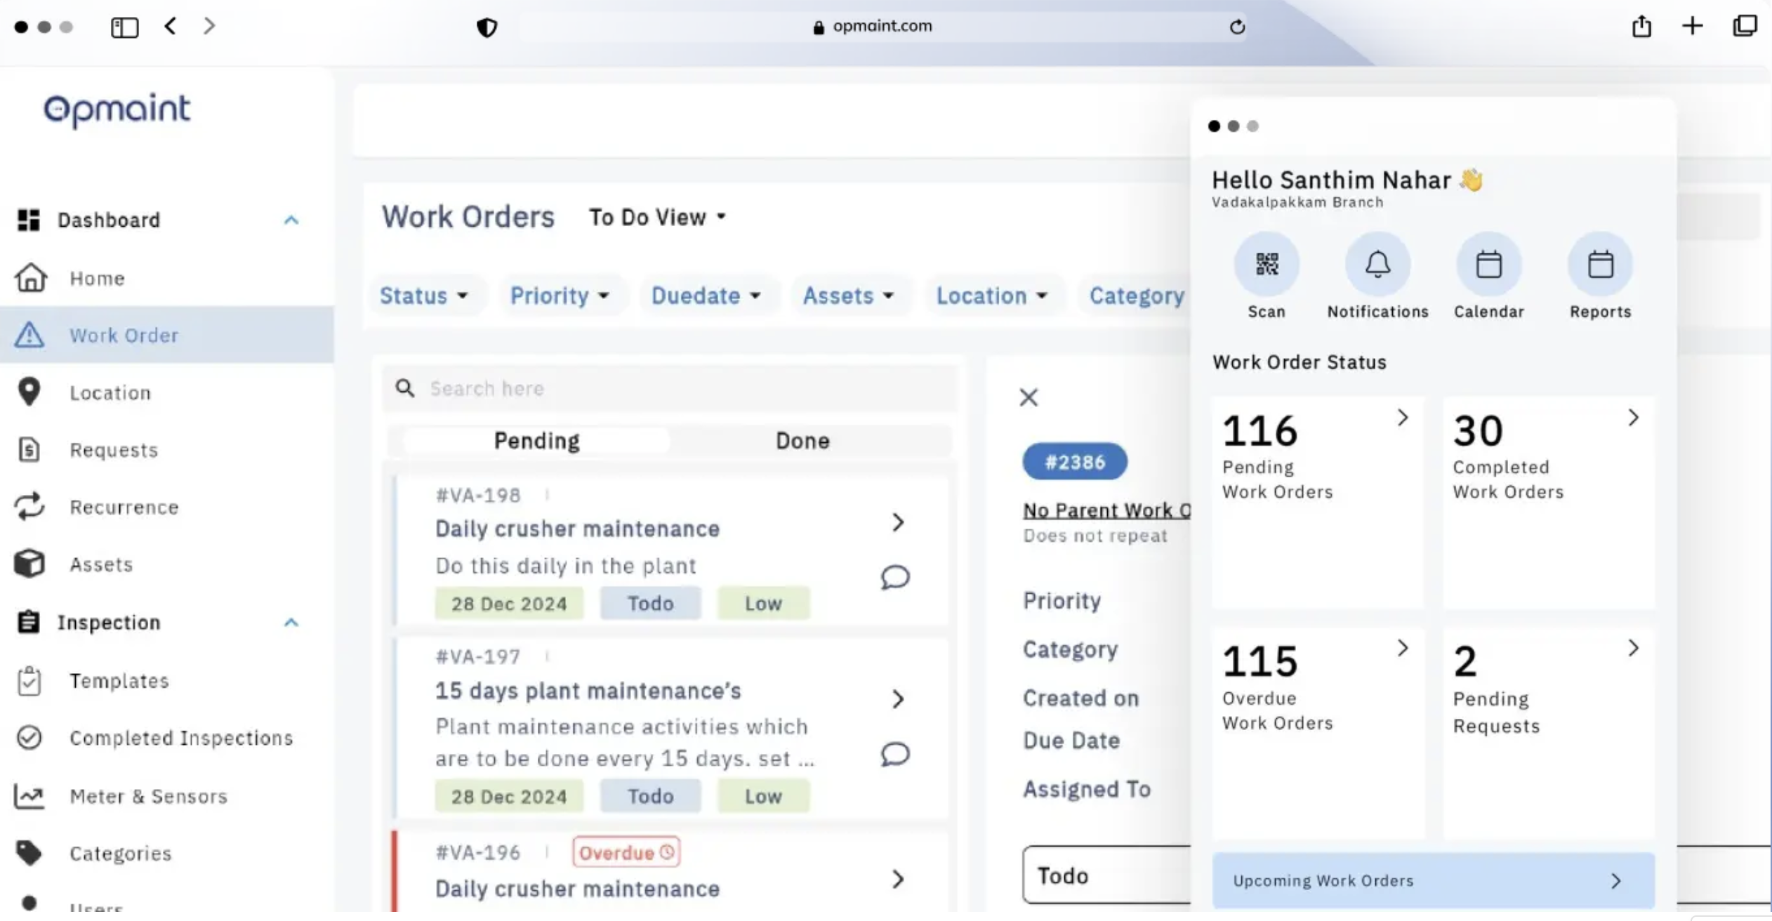Close the work order detail panel
This screenshot has width=1772, height=921.
pos(1029,397)
